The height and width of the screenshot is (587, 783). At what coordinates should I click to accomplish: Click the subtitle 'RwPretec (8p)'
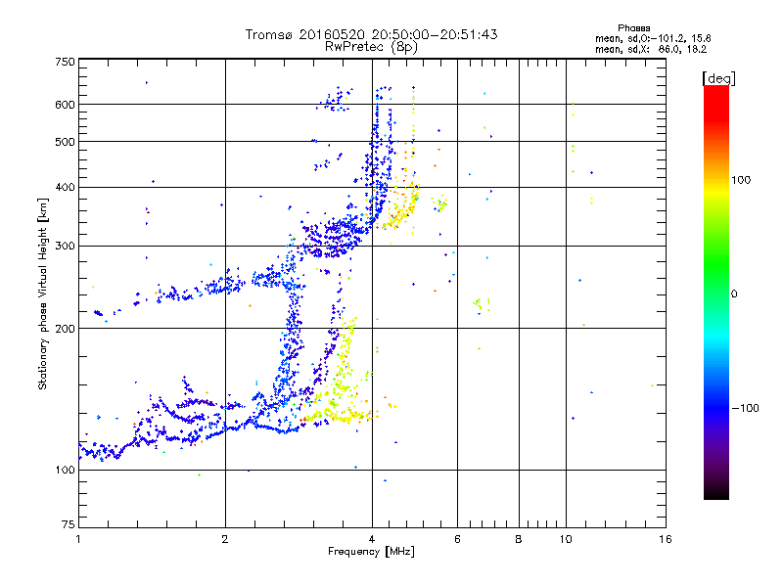point(371,47)
